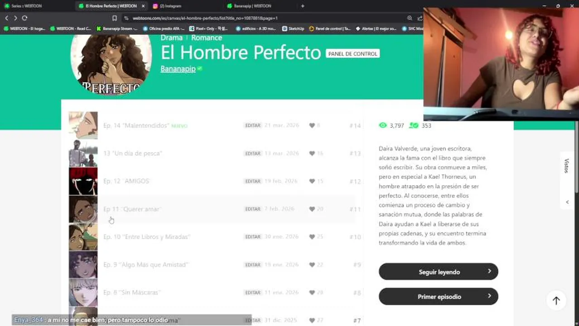Image resolution: width=579 pixels, height=326 pixels.
Task: Click the Drama genre label
Action: click(171, 38)
